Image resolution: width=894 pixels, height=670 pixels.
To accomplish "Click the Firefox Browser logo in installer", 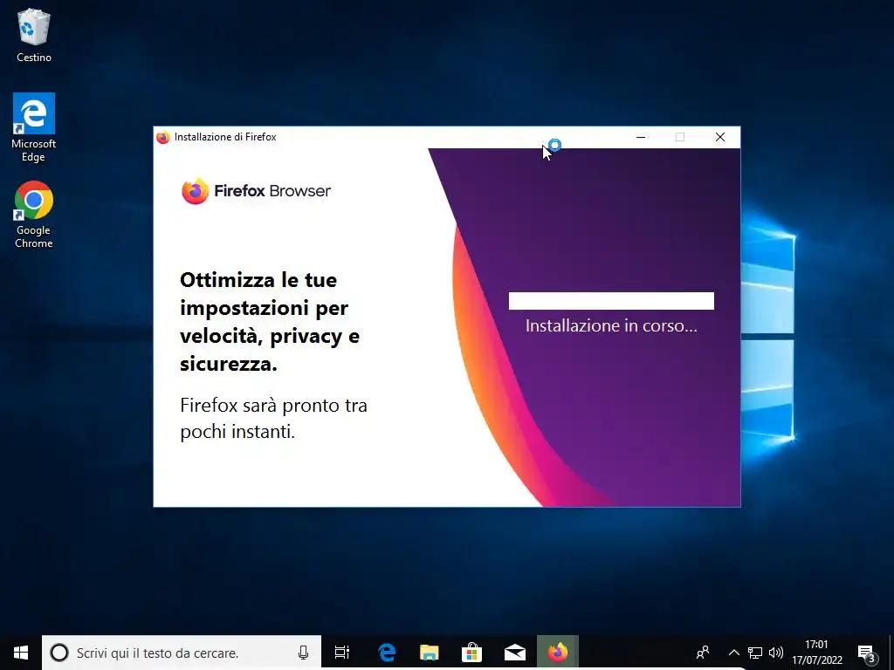I will pos(256,191).
